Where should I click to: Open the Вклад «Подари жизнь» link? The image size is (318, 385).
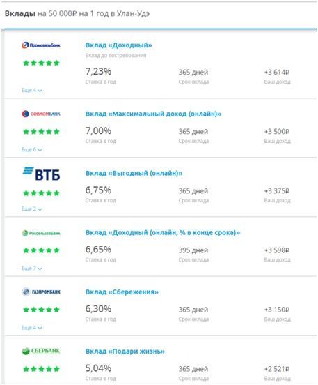tap(125, 352)
